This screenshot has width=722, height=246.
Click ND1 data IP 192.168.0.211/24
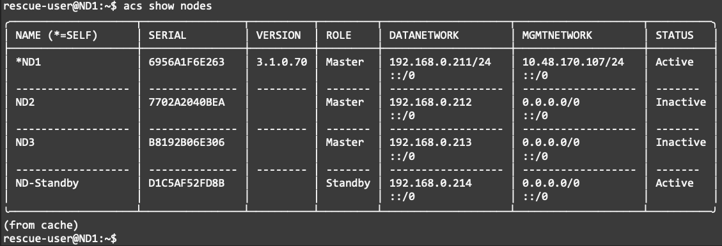tap(440, 62)
